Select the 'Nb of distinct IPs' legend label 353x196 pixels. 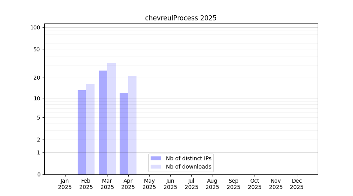[x=188, y=158]
